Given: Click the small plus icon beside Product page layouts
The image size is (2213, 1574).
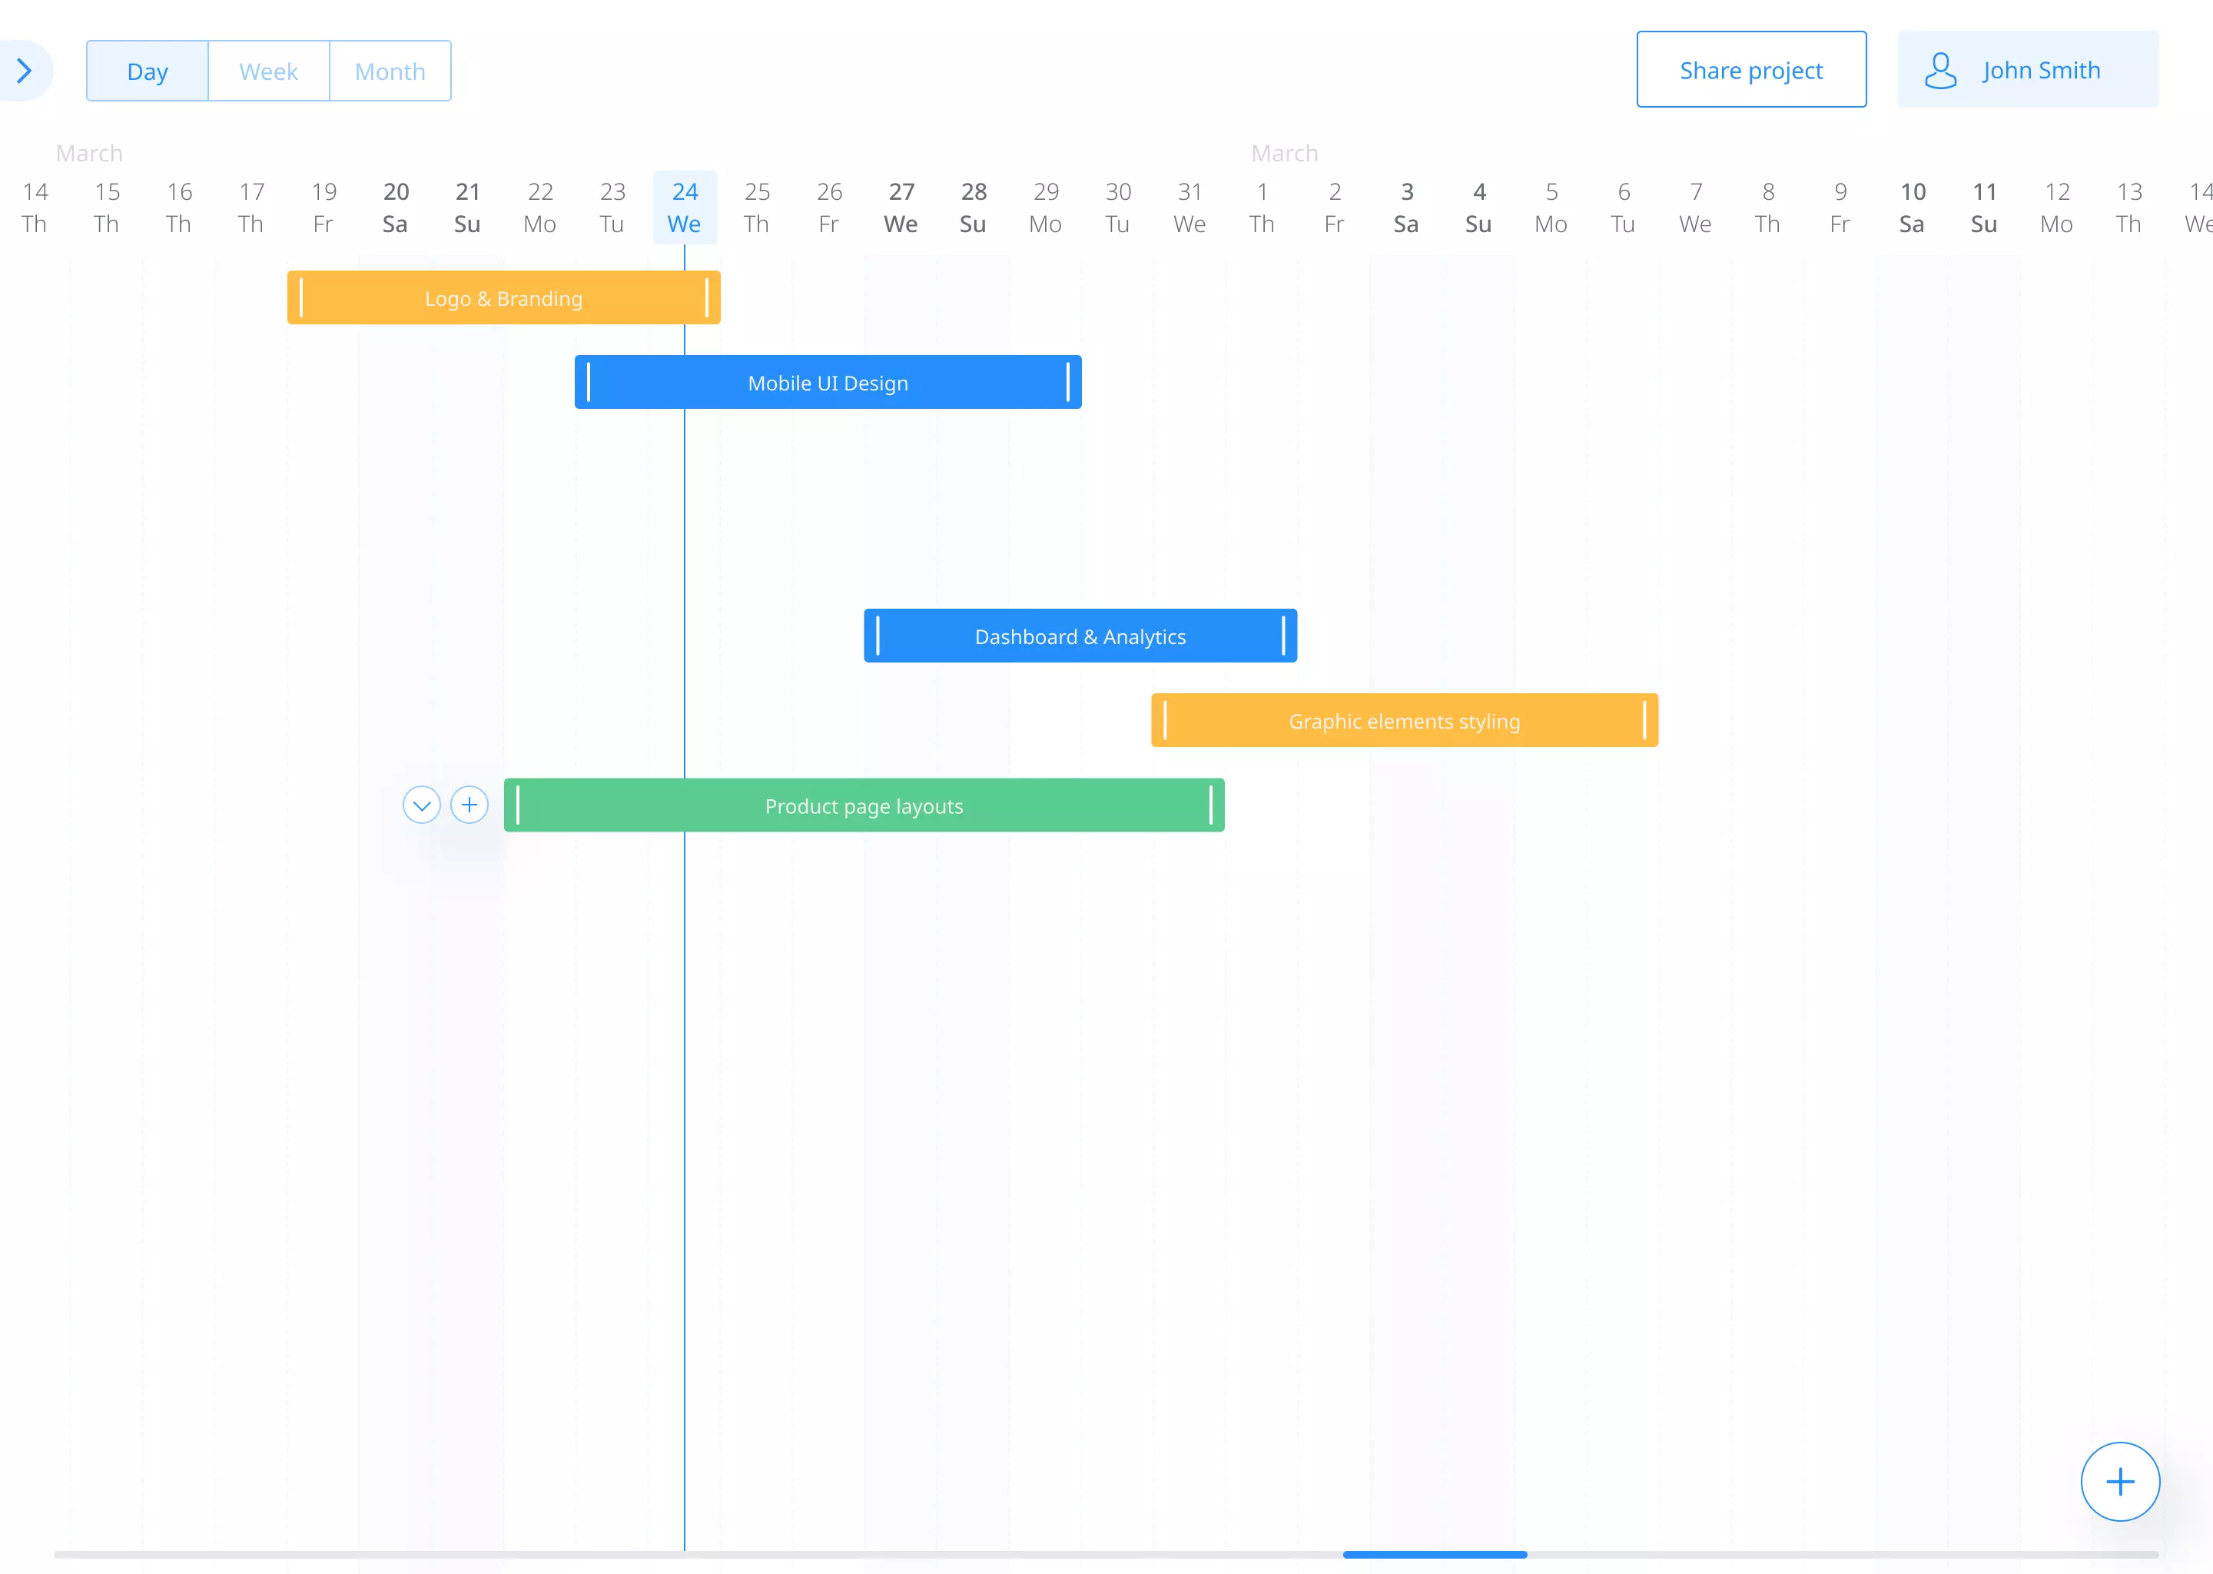Looking at the screenshot, I should 469,805.
